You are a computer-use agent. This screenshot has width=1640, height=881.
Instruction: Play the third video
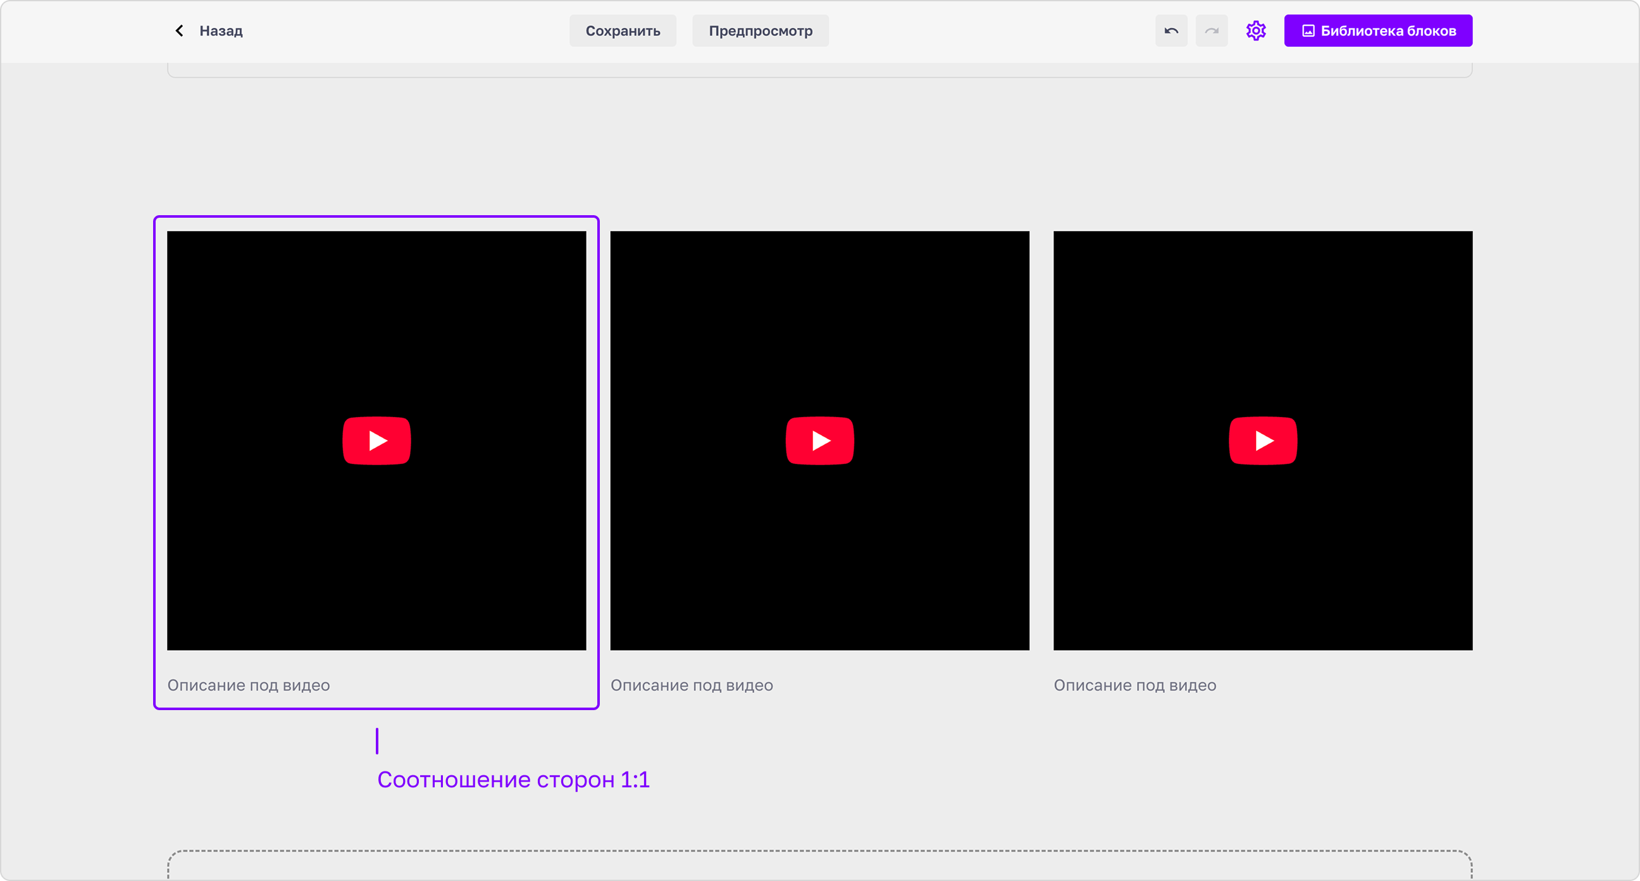click(x=1262, y=441)
